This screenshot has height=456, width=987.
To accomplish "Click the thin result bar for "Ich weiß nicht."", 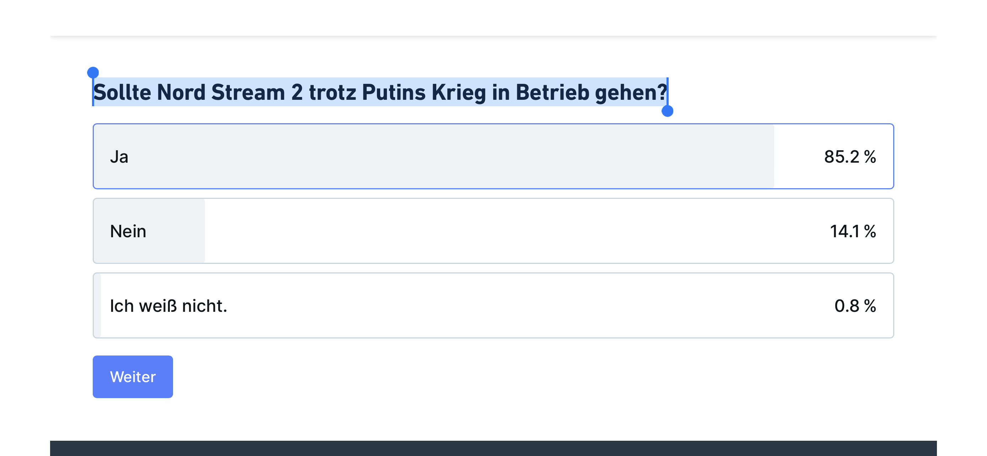I will coord(98,305).
